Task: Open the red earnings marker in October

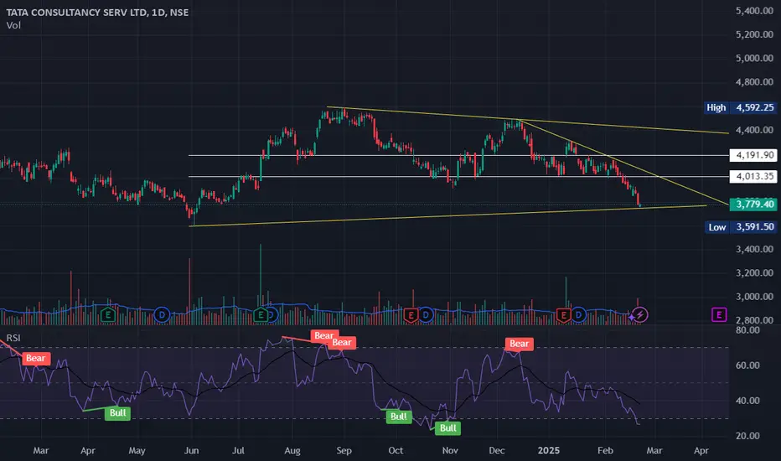Action: coord(411,315)
